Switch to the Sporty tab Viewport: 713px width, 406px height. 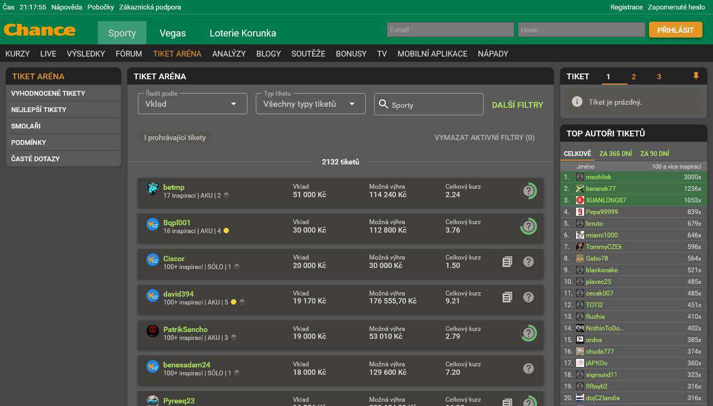[x=122, y=33]
